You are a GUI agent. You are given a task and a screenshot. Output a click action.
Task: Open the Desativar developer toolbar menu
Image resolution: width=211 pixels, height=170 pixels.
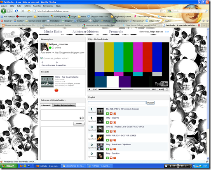click(7, 21)
